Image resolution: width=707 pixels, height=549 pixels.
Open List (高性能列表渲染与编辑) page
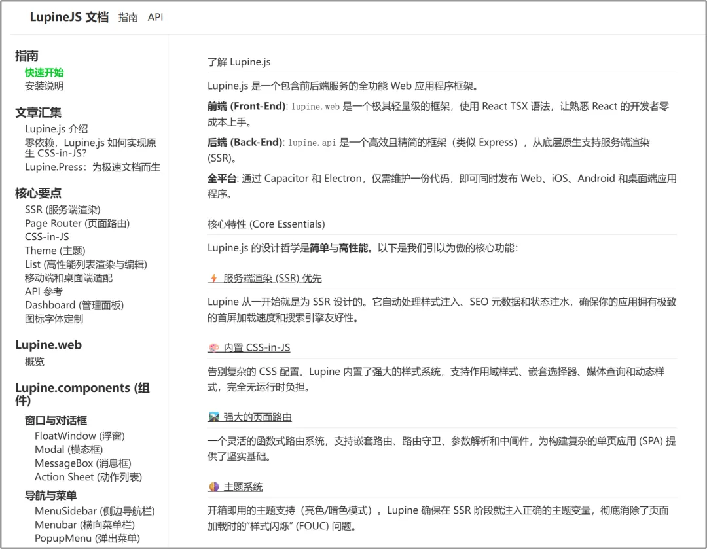coord(86,264)
